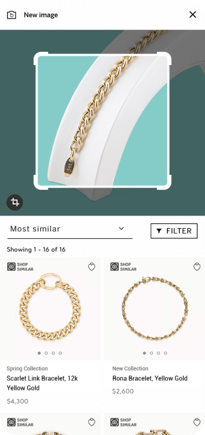Show third image of Scarlet Link Bracelet

(53, 353)
